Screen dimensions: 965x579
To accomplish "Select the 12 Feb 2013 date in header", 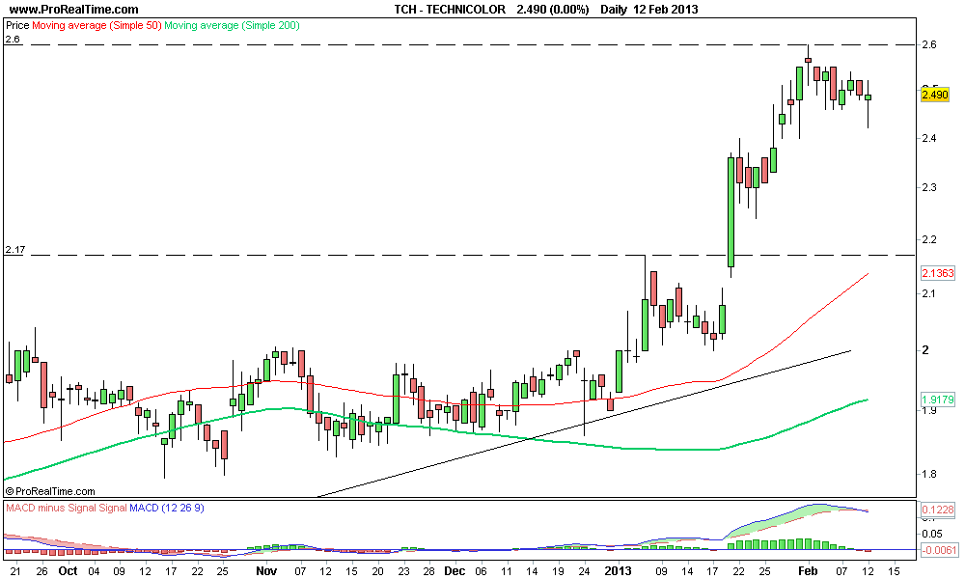I will (x=665, y=10).
